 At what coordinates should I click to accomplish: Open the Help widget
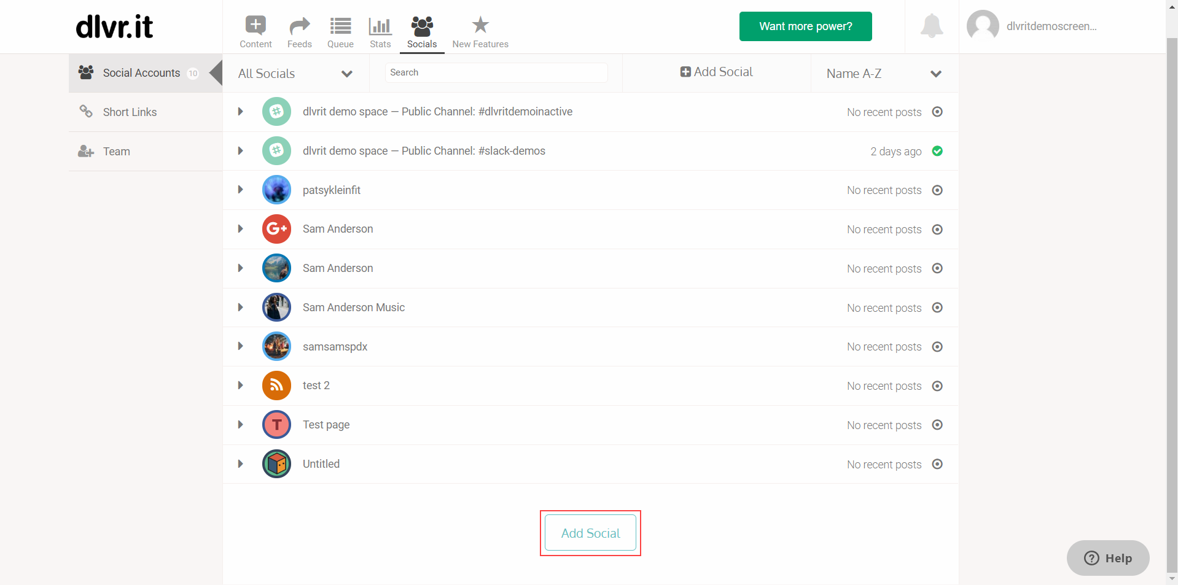(x=1108, y=558)
